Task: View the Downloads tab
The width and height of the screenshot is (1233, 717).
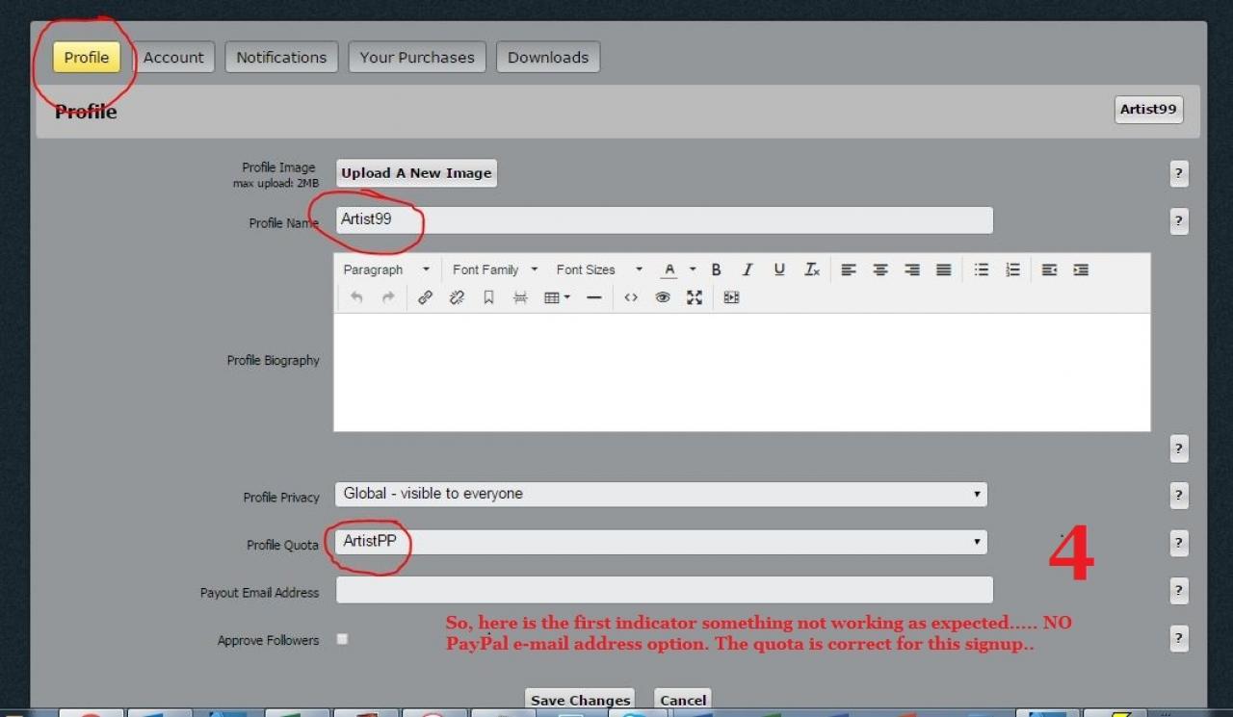Action: coord(548,58)
